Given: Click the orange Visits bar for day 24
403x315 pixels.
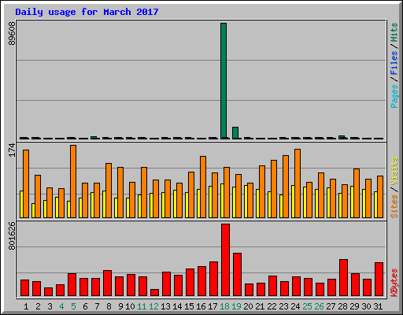Looking at the screenshot, I should click(x=298, y=183).
